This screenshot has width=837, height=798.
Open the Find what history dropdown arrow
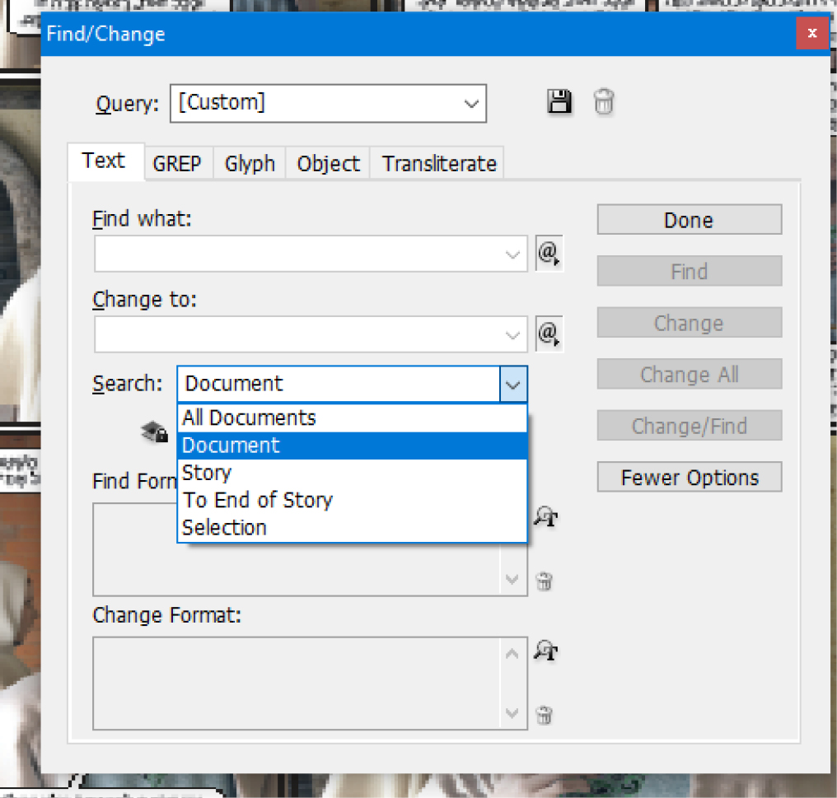tap(512, 254)
